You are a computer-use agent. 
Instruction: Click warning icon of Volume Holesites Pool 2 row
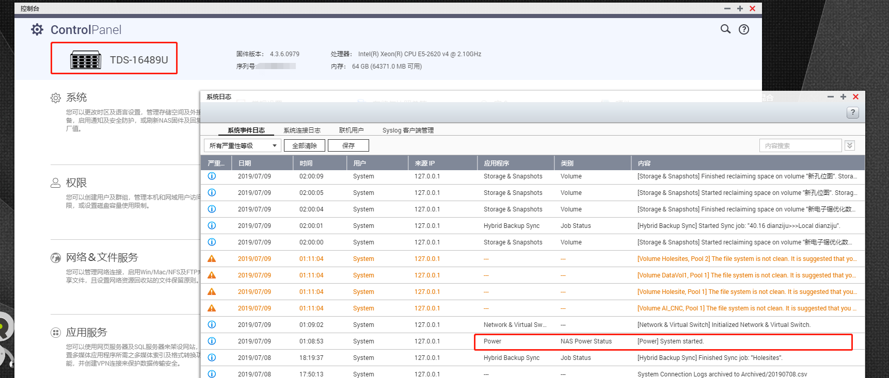point(212,259)
